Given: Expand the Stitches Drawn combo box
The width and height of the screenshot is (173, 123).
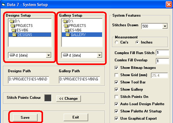Looking at the screenshot, I should click(165, 26).
